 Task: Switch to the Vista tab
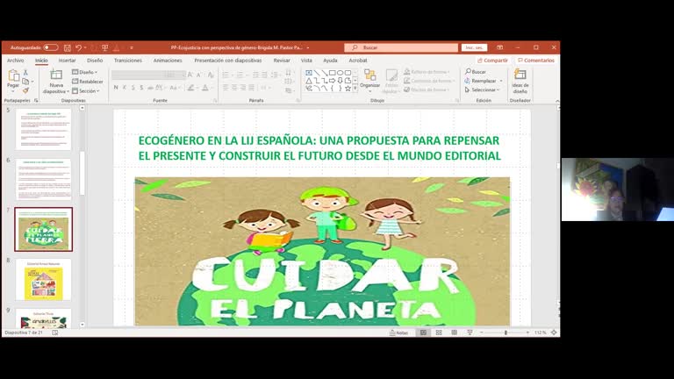click(x=306, y=61)
